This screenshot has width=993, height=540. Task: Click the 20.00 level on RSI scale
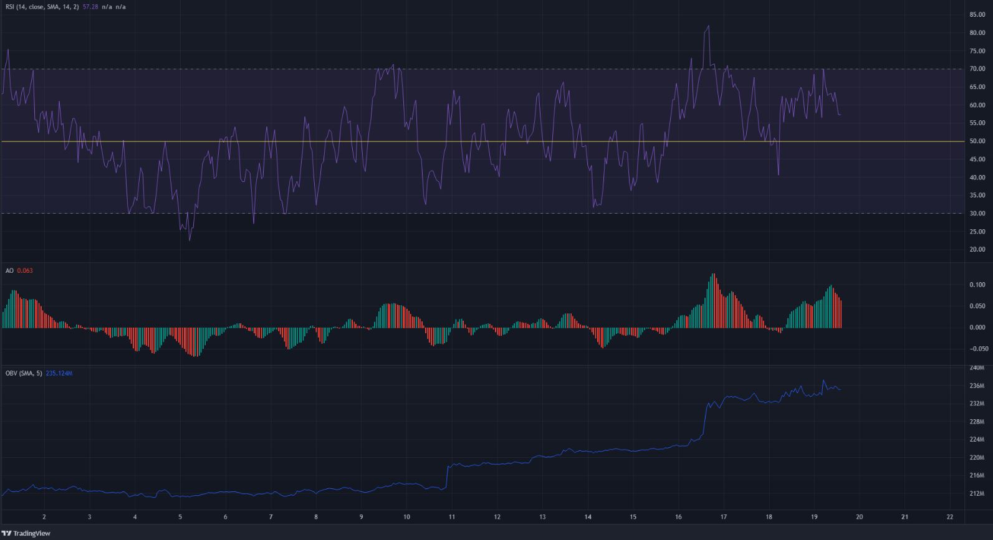[x=977, y=250]
